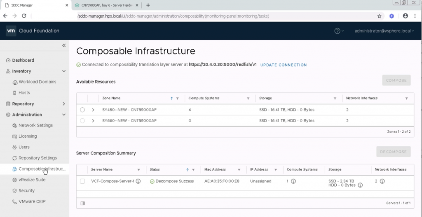Select the SY660--NEW zone radio button
This screenshot has height=217, width=422.
pyautogui.click(x=82, y=121)
